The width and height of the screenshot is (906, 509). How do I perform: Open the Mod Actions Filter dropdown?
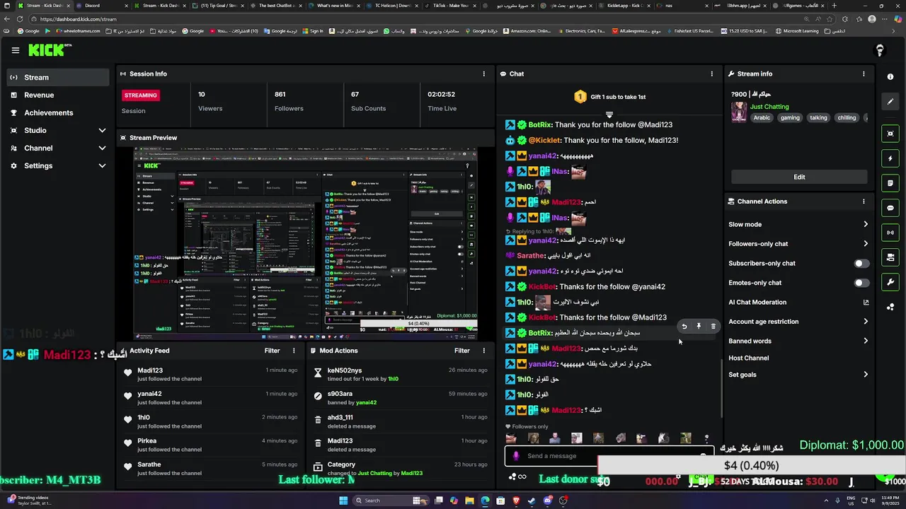click(x=462, y=351)
